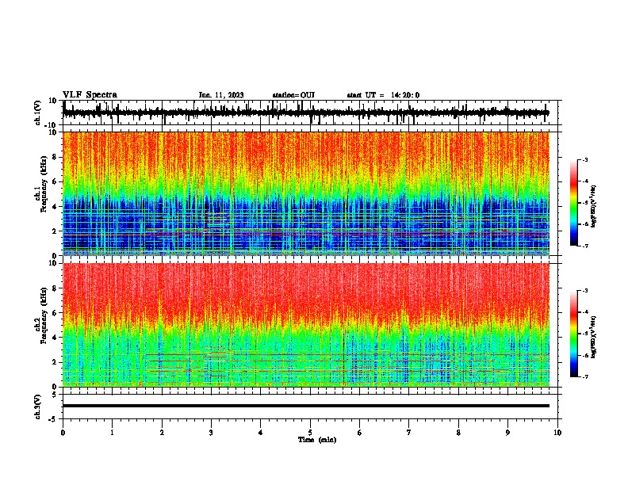Click the "Time (min)" x-axis label
The height and width of the screenshot is (485, 628).
[x=317, y=440]
